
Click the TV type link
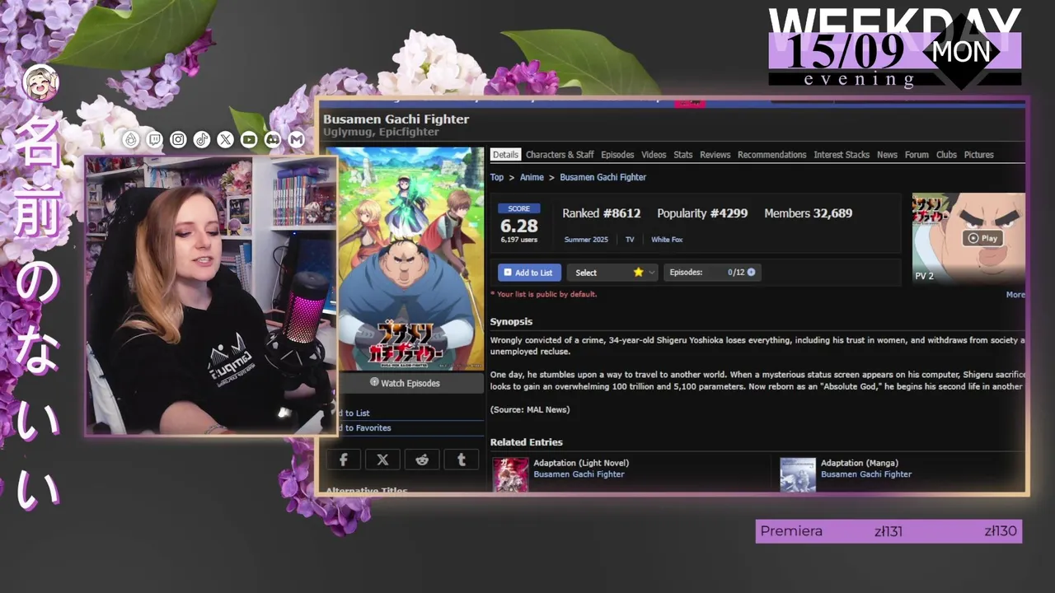tap(630, 240)
